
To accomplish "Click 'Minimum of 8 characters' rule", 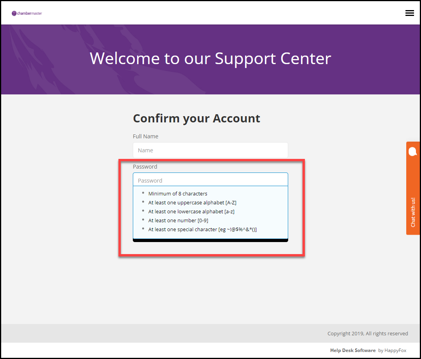I will click(178, 193).
